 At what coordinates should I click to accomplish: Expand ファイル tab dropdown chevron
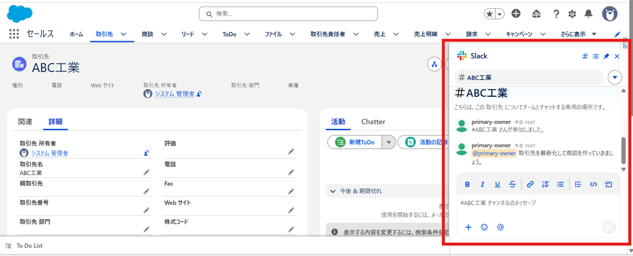tap(292, 34)
